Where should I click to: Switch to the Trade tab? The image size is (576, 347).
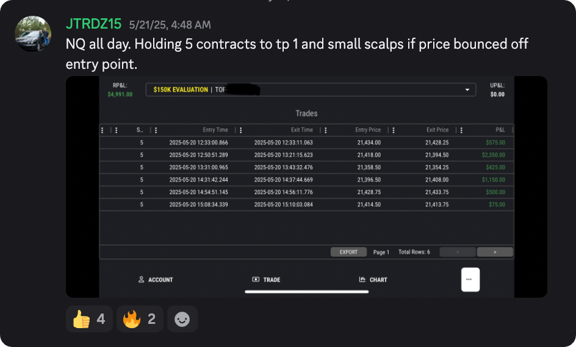pos(266,279)
